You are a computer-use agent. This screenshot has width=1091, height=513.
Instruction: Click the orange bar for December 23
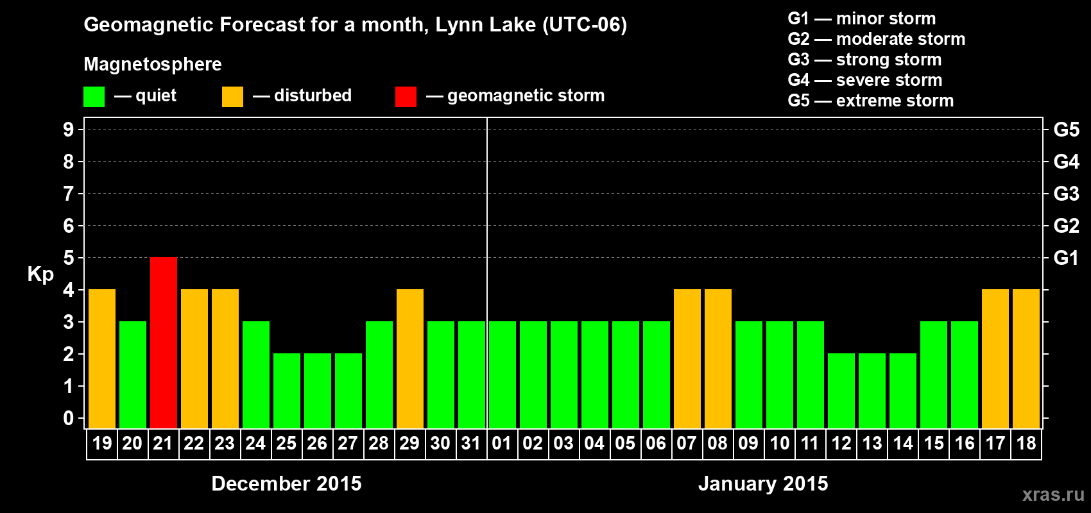[225, 358]
